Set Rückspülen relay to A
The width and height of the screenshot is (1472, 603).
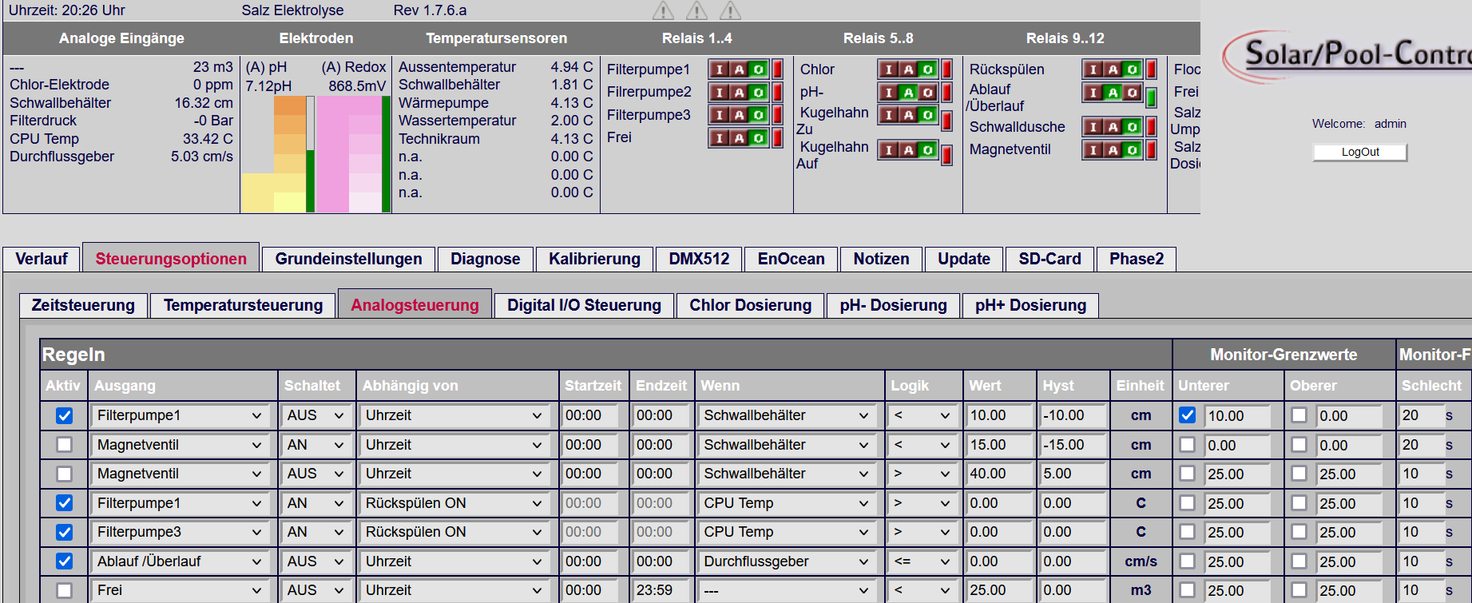[1113, 69]
